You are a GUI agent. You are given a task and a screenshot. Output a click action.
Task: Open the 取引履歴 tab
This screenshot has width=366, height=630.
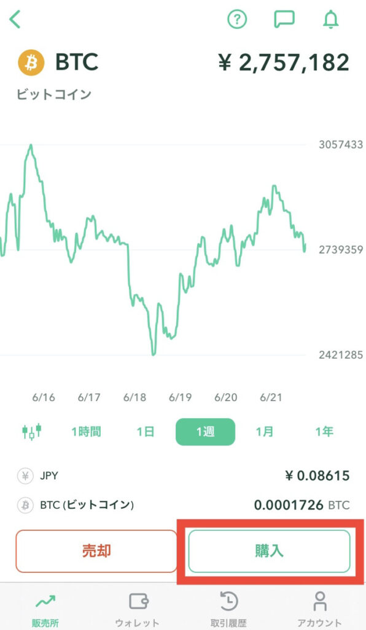pyautogui.click(x=228, y=609)
